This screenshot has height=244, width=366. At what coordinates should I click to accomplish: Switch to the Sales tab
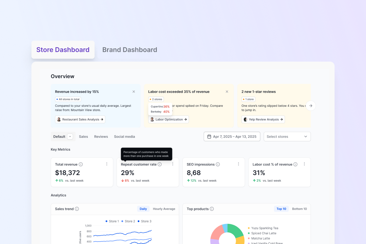83,137
